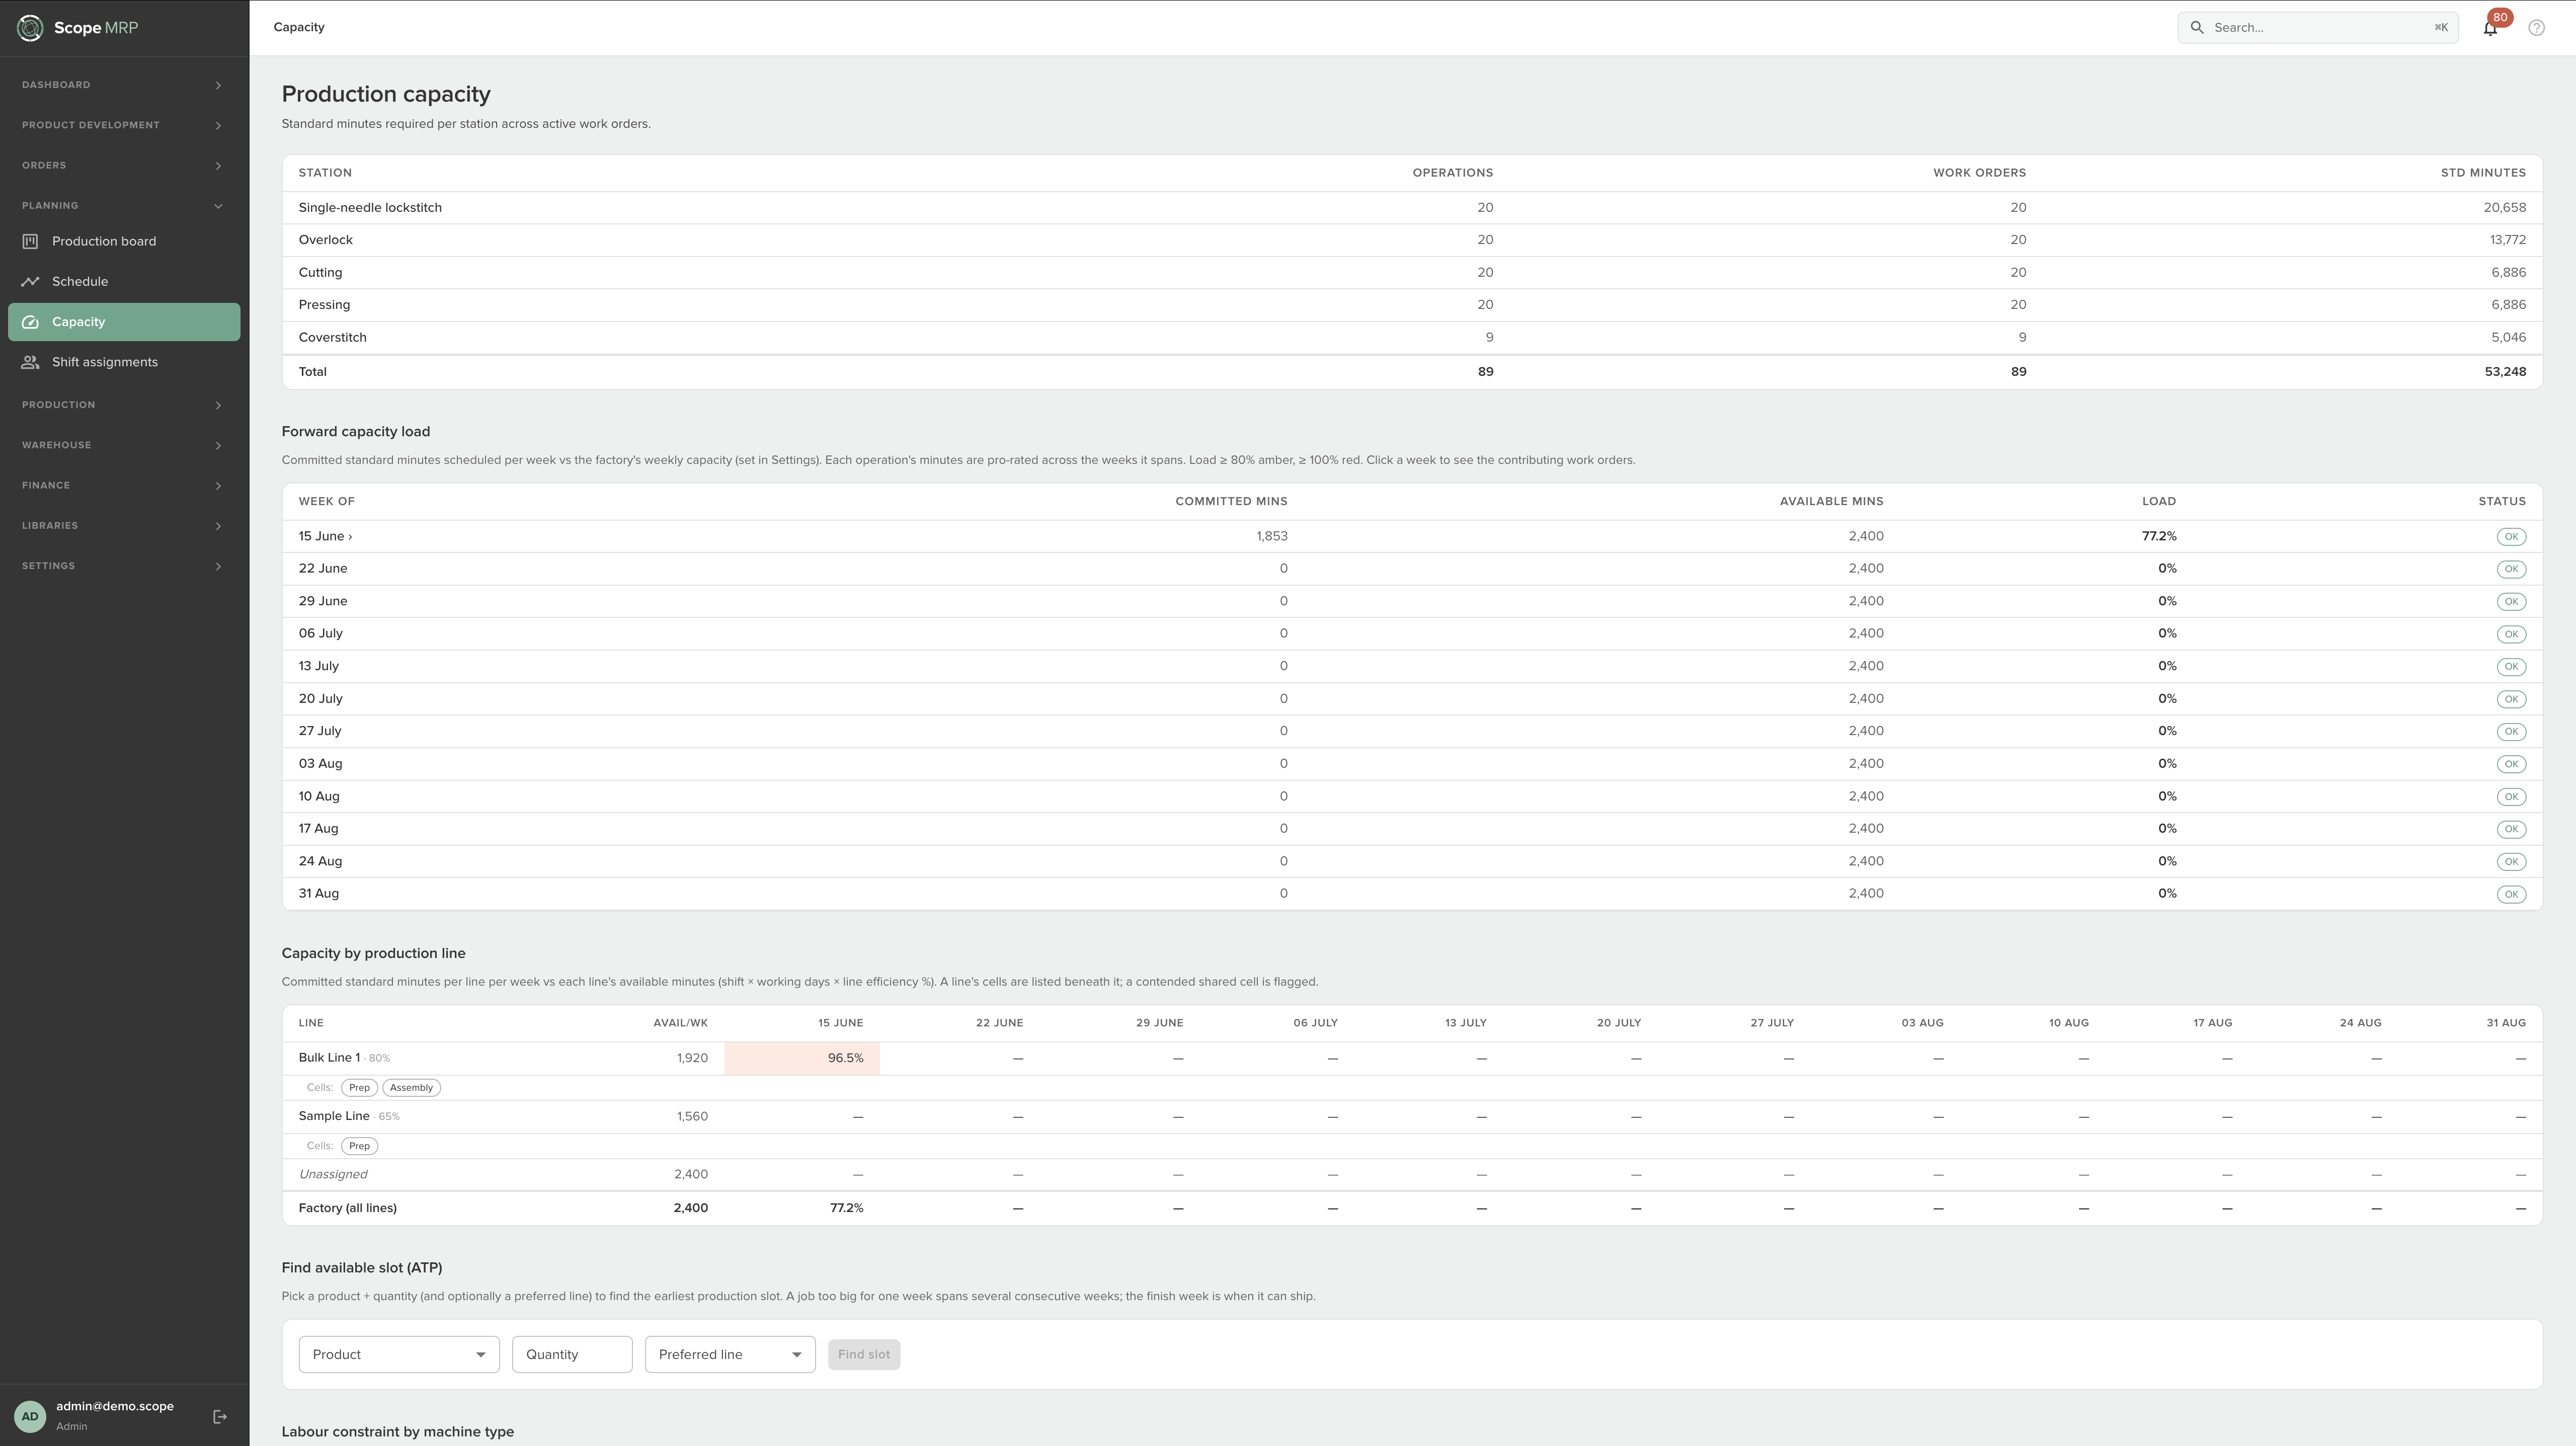2576x1446 pixels.
Task: Expand the Production sidebar section
Action: [124, 405]
